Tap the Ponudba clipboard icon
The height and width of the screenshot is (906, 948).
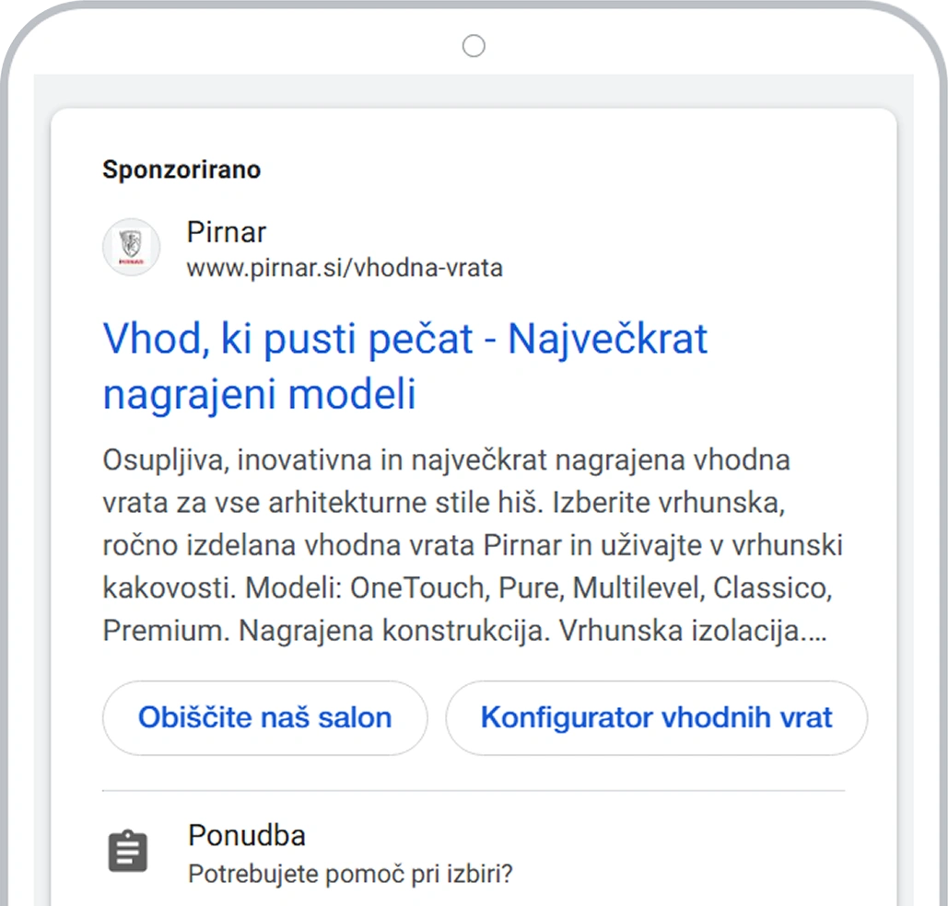[x=127, y=851]
